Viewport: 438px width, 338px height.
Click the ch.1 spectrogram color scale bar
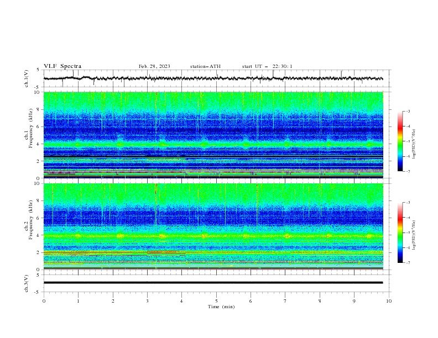click(400, 141)
